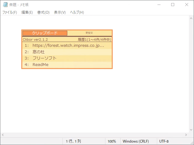
Task: Click the vertical scrollbar up arrow
Action: click(191, 18)
